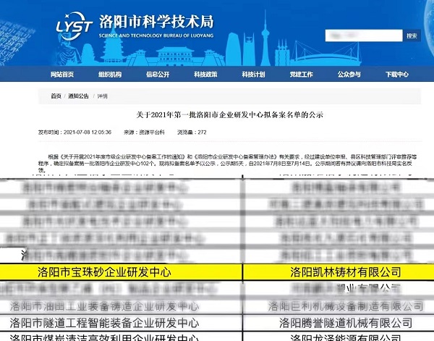
Task: Open 网站首页 navigation item
Action: [62, 75]
